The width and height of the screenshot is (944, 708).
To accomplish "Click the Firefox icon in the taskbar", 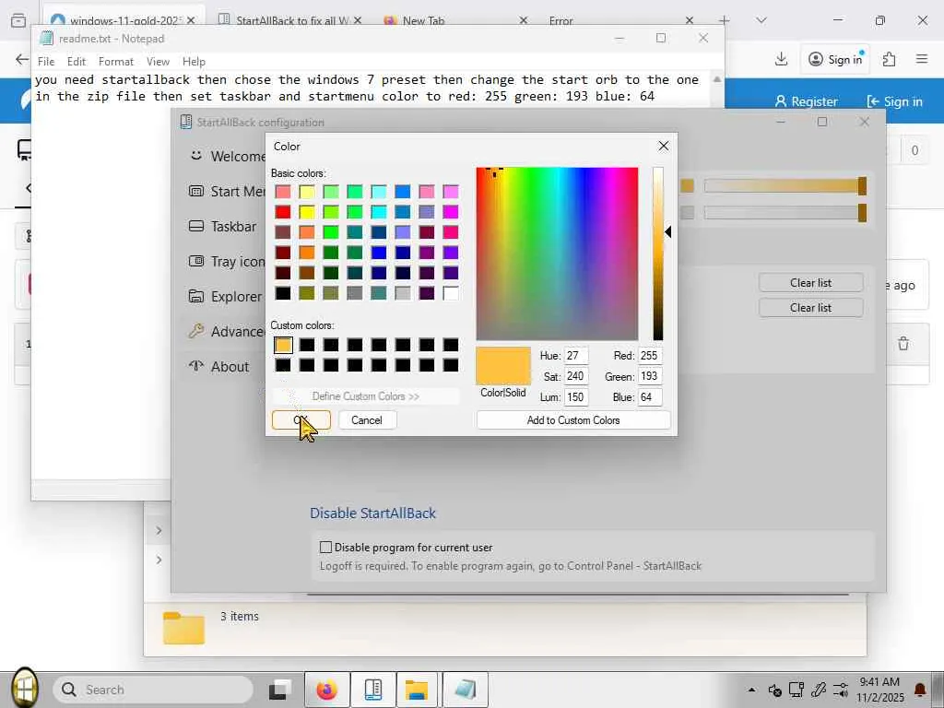I will pyautogui.click(x=326, y=690).
